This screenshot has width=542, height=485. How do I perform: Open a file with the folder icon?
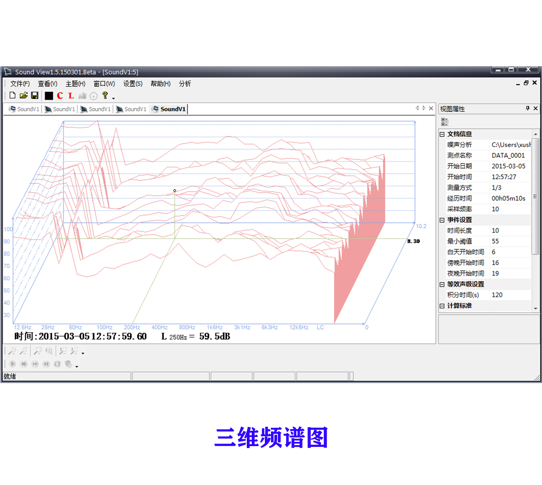(x=23, y=95)
